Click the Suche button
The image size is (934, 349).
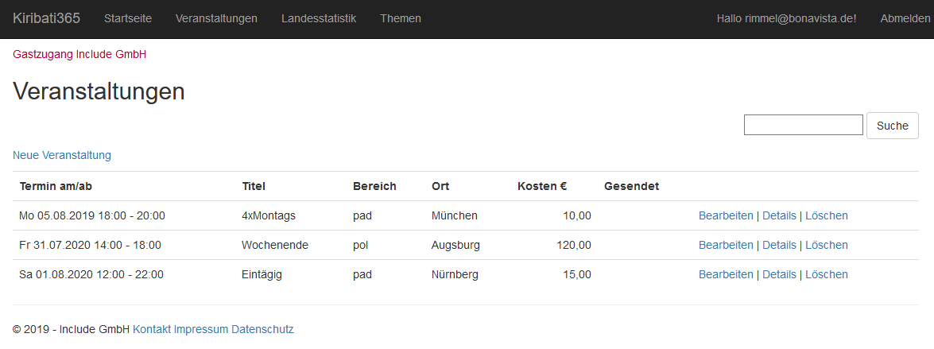(893, 126)
